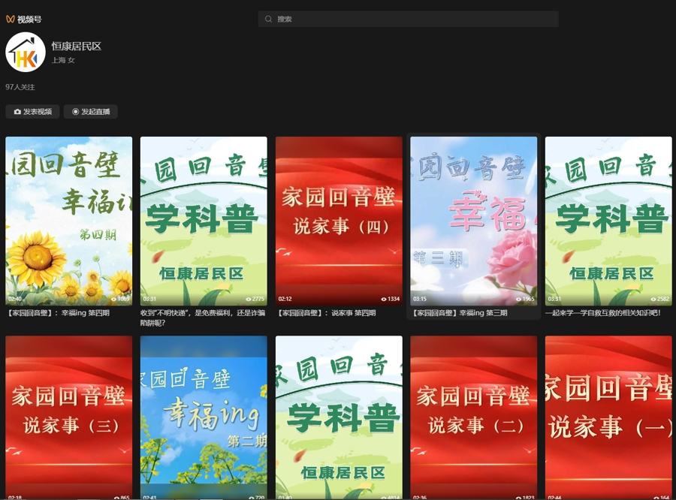Viewport: 676px width, 500px height.
Task: Click the view count icon showing 1334
Action: 384,299
